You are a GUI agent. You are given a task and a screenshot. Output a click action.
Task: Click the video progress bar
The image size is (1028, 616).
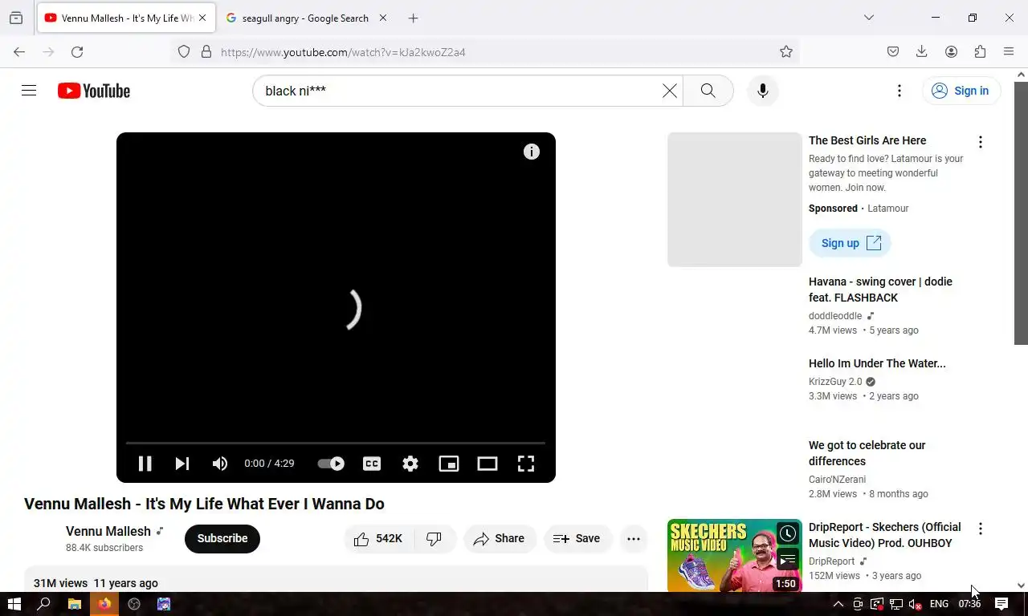(336, 443)
